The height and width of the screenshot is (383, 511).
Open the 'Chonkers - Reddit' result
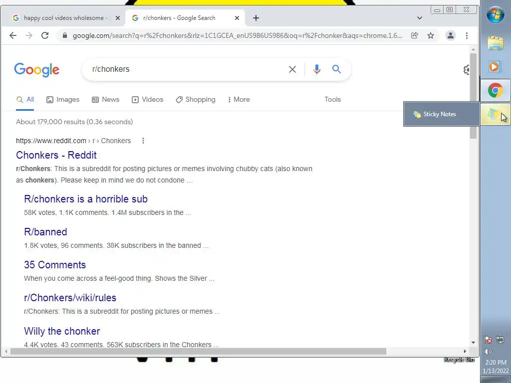click(56, 155)
